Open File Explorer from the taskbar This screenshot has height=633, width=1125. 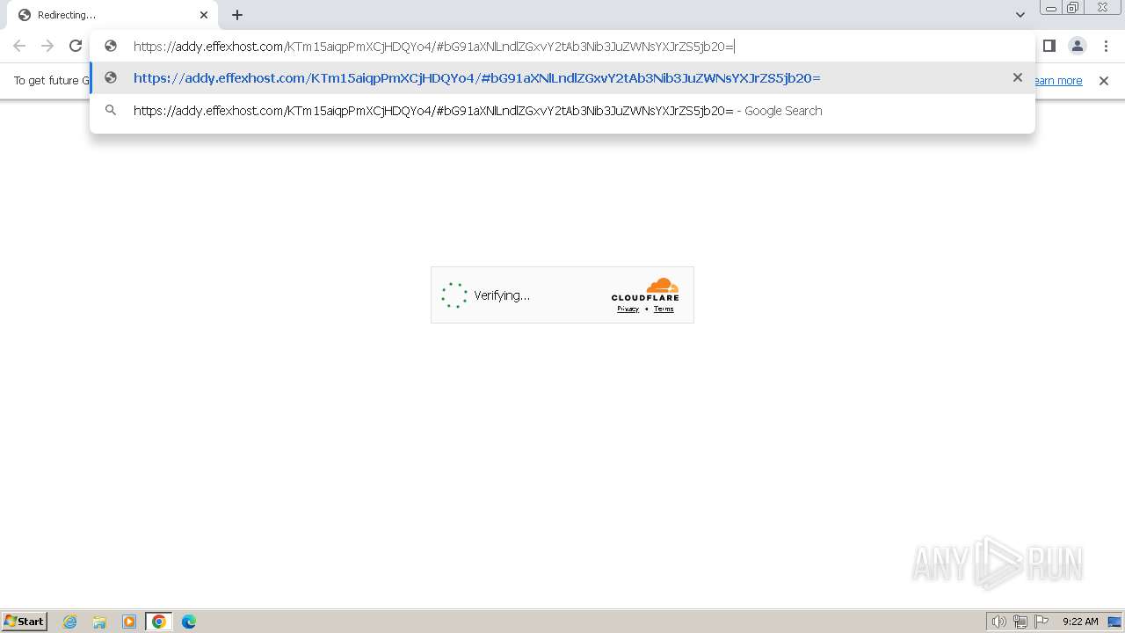(x=99, y=622)
